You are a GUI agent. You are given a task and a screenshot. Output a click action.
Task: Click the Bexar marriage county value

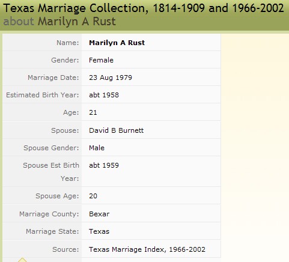tap(99, 214)
